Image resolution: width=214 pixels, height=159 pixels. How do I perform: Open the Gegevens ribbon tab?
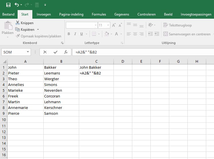pos(122,14)
